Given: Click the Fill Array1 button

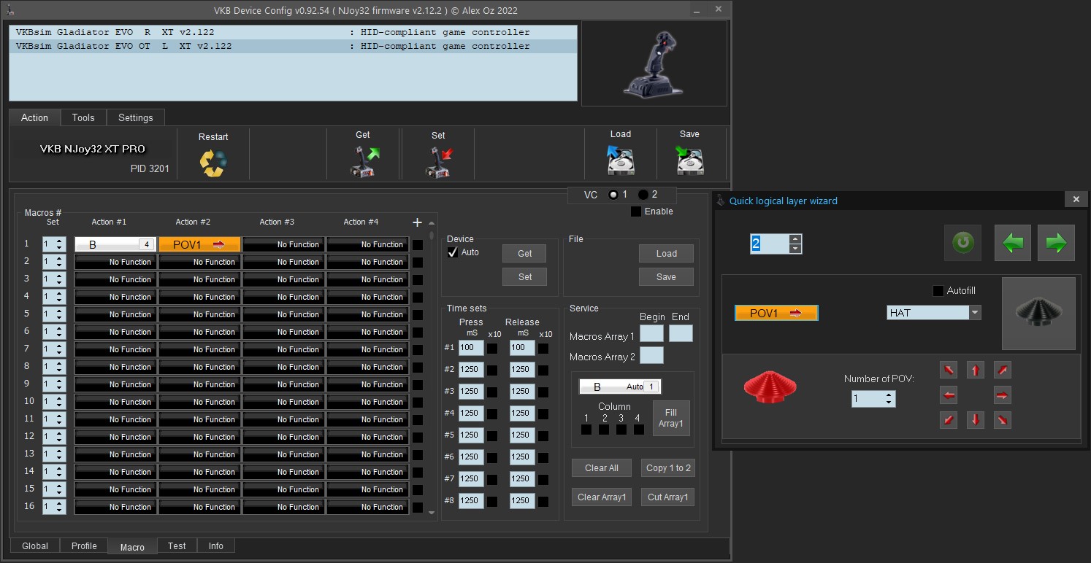Looking at the screenshot, I should click(x=671, y=418).
